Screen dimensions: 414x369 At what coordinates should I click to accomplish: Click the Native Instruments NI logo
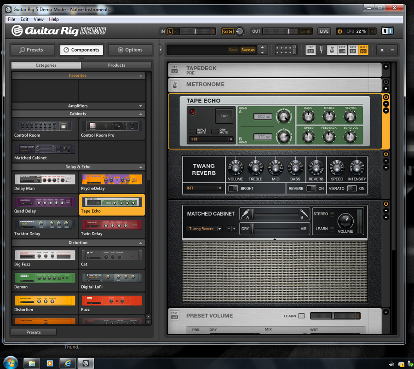coord(388,31)
